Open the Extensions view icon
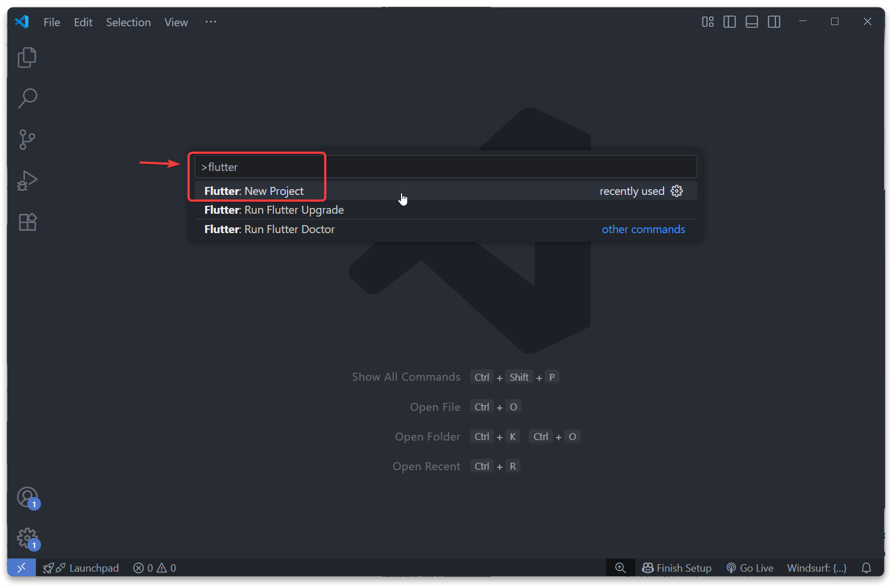This screenshot has width=892, height=587. pyautogui.click(x=27, y=222)
